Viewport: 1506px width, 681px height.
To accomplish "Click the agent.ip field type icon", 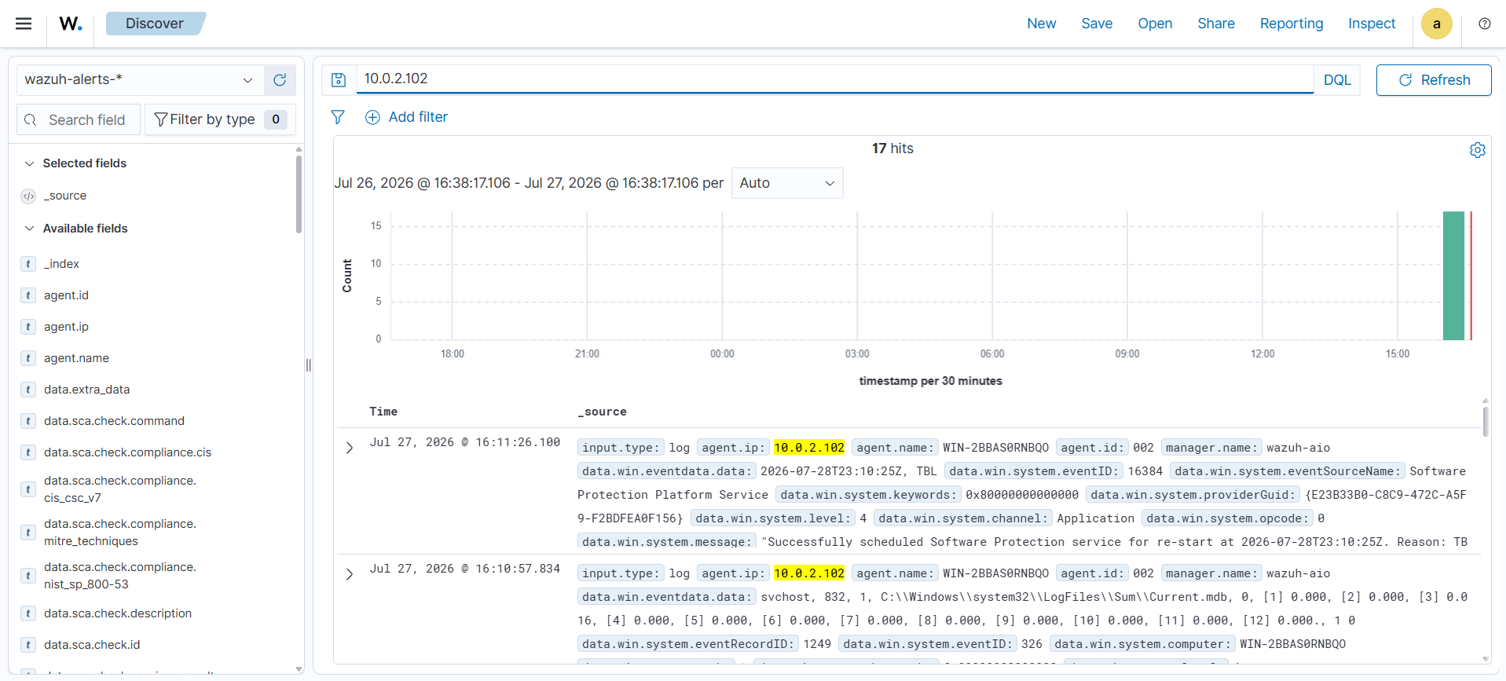I will click(x=28, y=327).
